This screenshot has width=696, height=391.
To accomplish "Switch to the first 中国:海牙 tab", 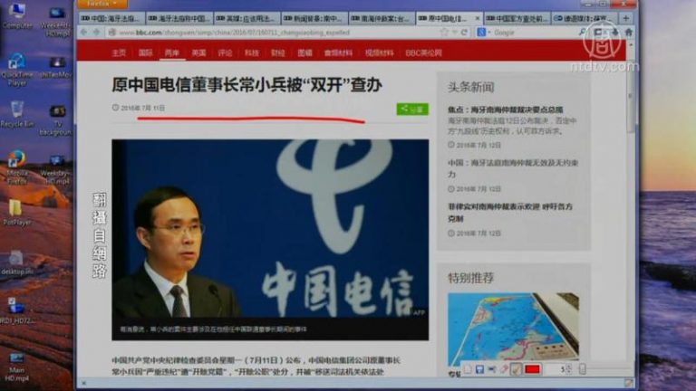I will 111,19.
